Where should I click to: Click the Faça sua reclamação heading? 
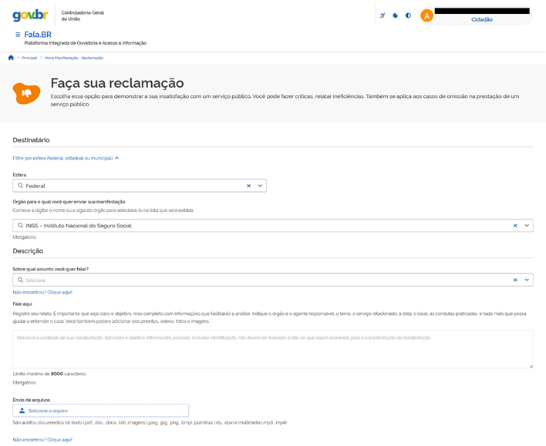117,83
